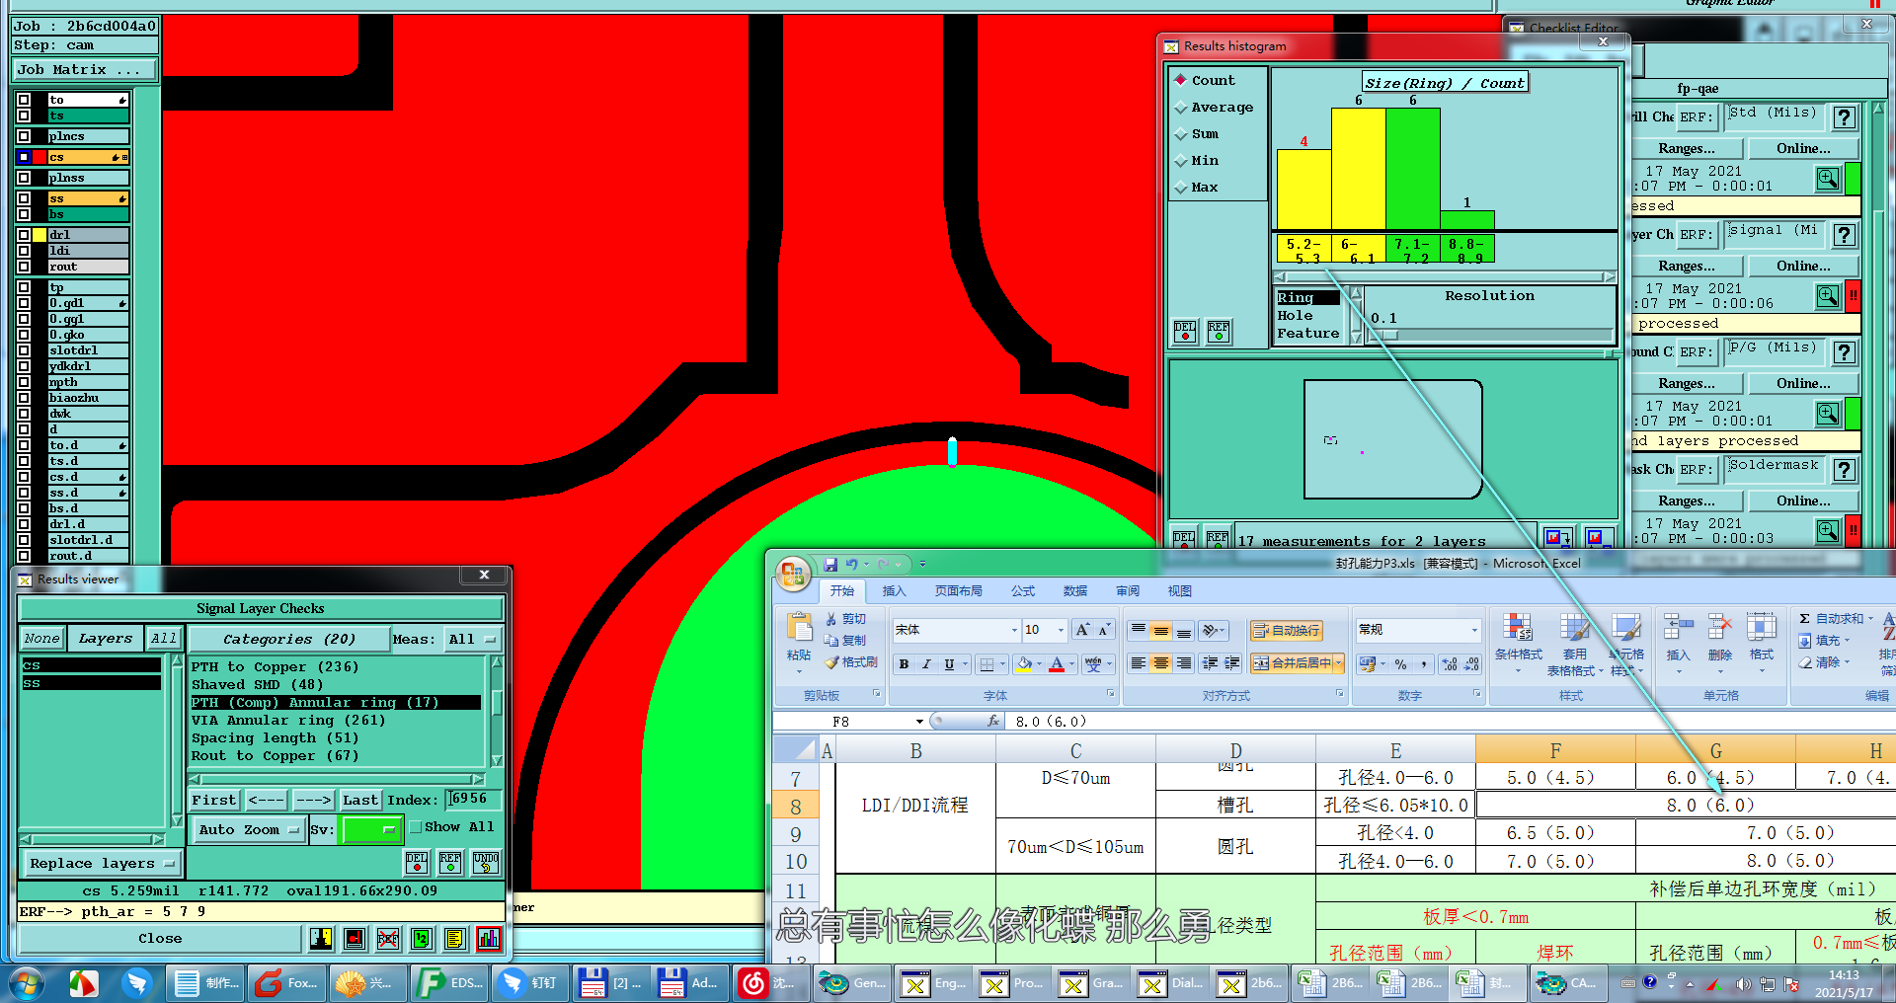1896x1003 pixels.
Task: Open the Meas All dropdown
Action: [x=473, y=639]
